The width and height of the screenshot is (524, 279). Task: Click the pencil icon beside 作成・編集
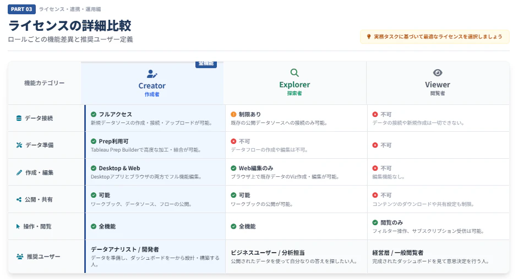click(x=19, y=172)
